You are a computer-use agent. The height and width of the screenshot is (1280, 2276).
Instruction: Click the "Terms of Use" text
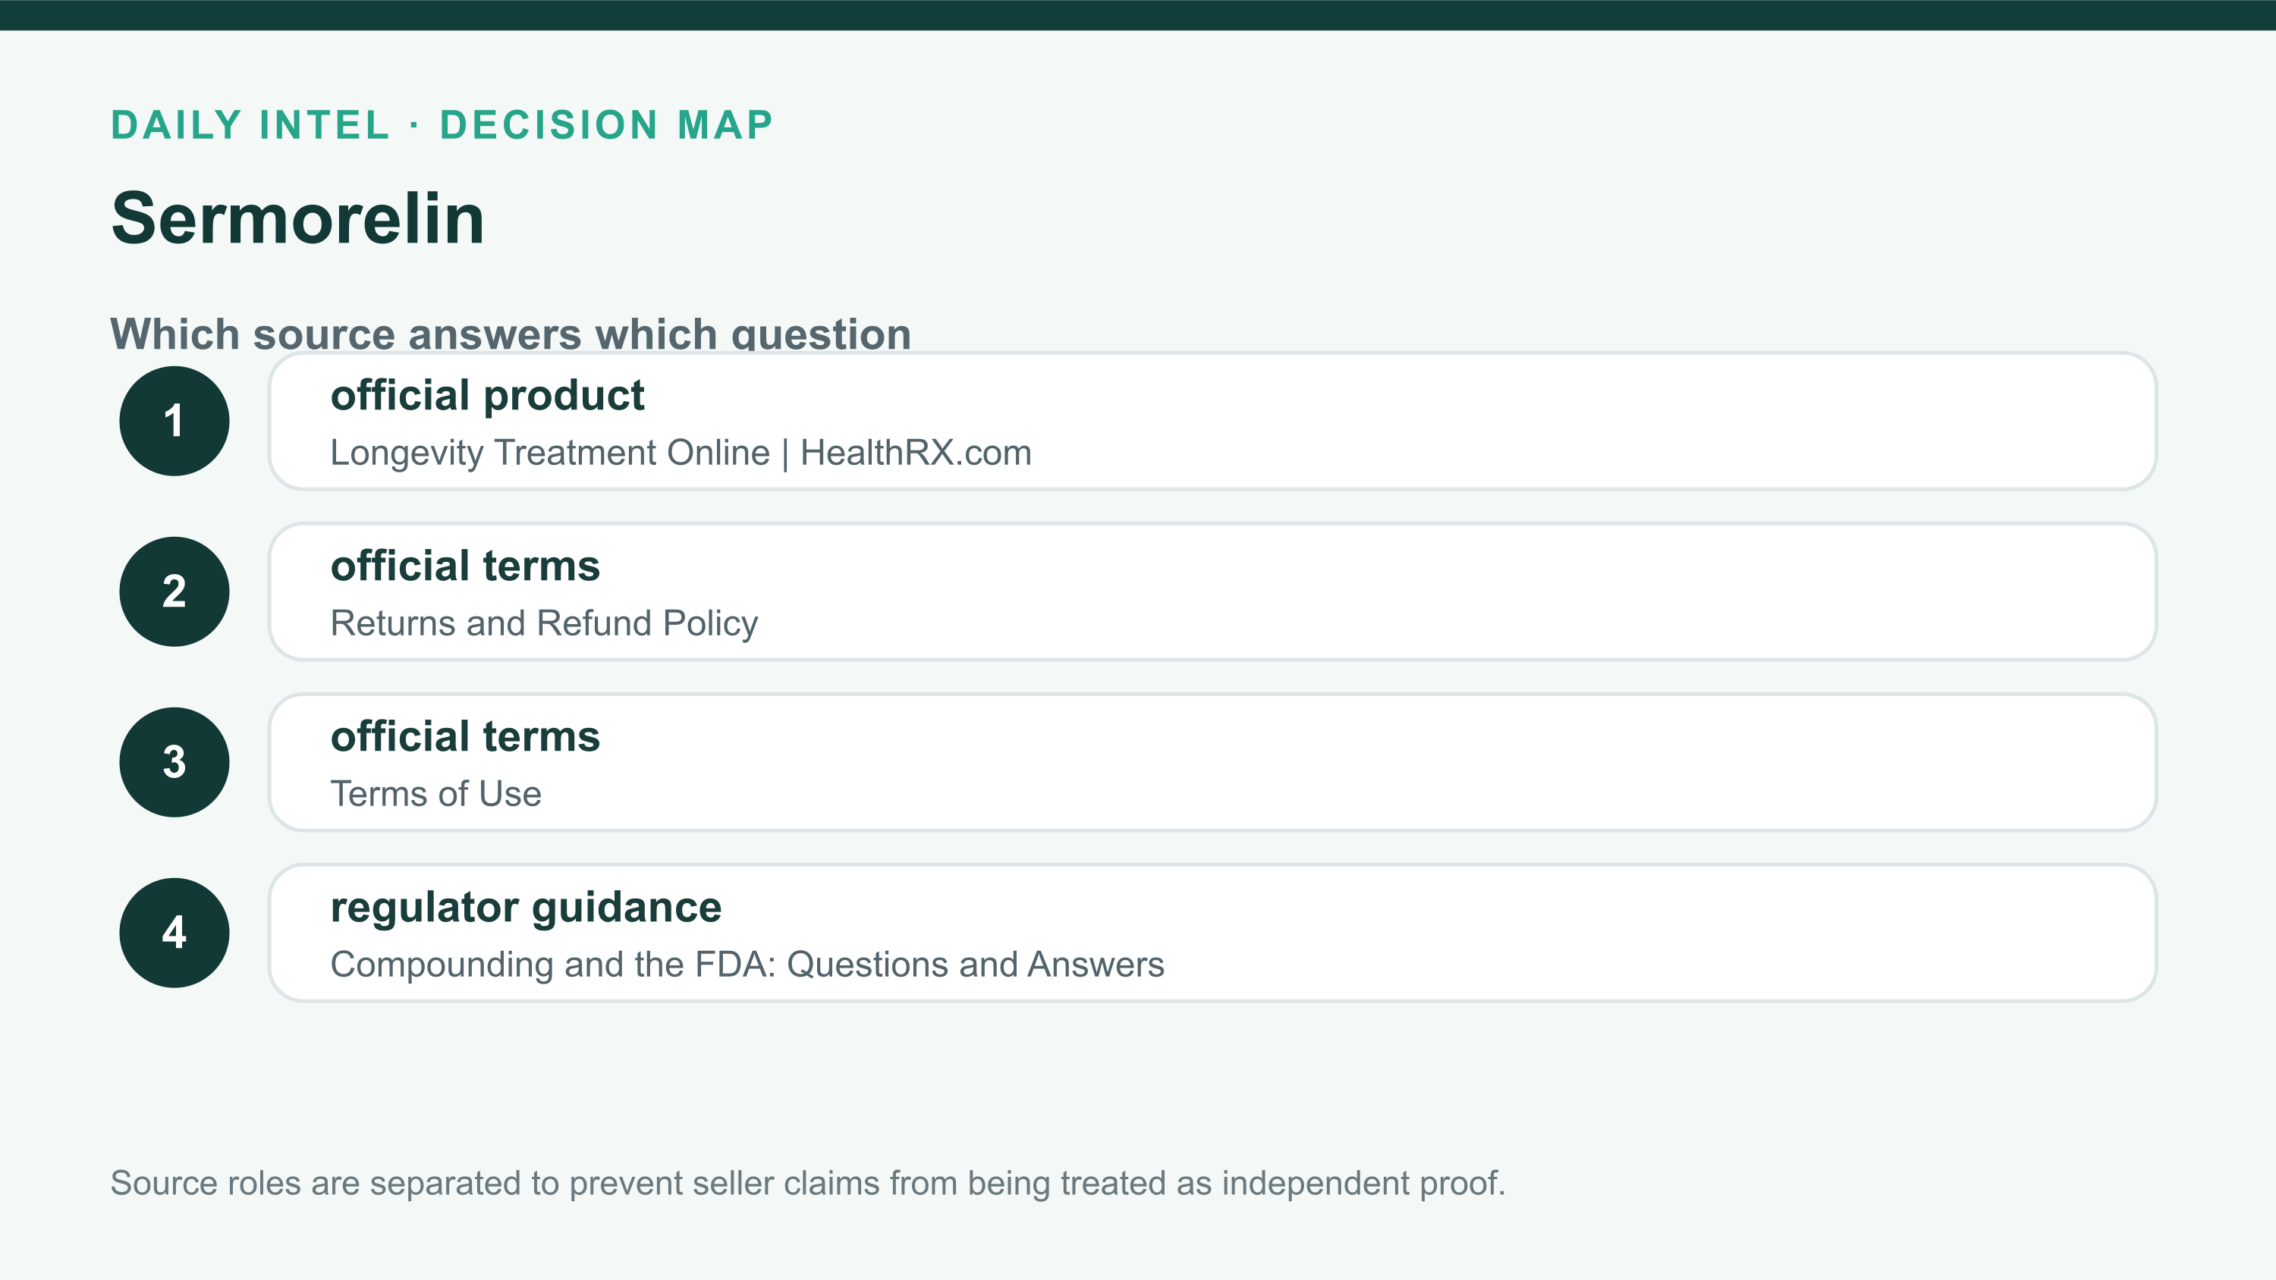[435, 793]
